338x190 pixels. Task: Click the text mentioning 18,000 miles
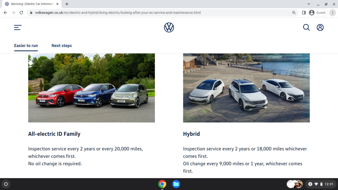coord(245,152)
